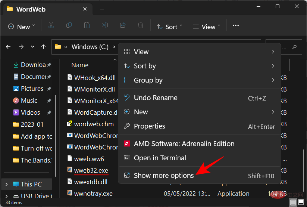Screen dimensions: 307x207
Task: Open recent locations dropdown chevron
Action: coord(32,47)
